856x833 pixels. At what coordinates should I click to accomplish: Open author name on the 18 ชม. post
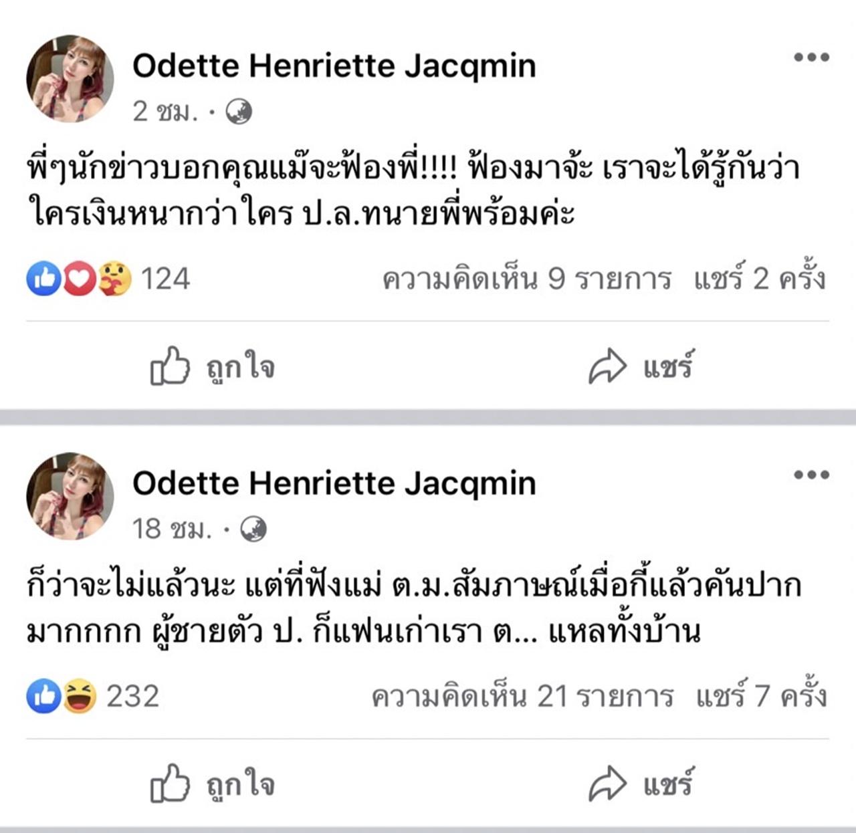click(334, 483)
